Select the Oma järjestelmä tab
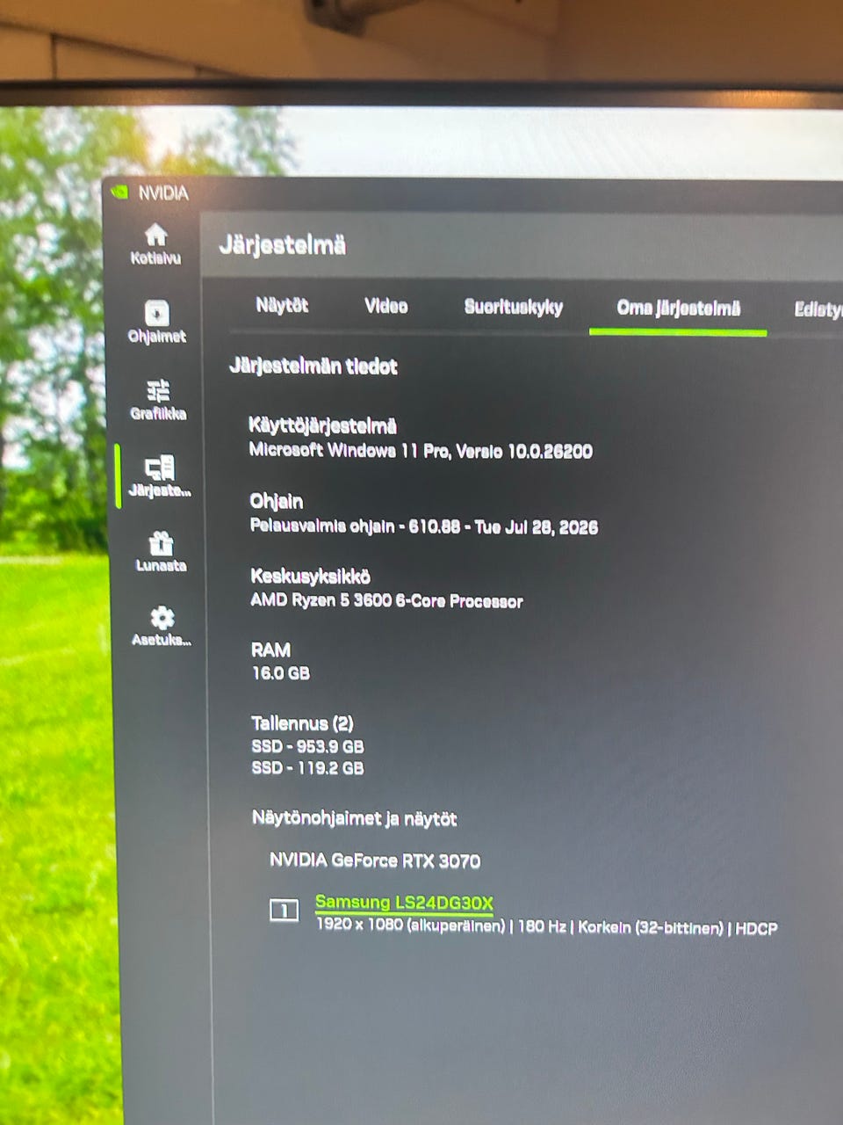Viewport: 843px width, 1125px height. (678, 308)
